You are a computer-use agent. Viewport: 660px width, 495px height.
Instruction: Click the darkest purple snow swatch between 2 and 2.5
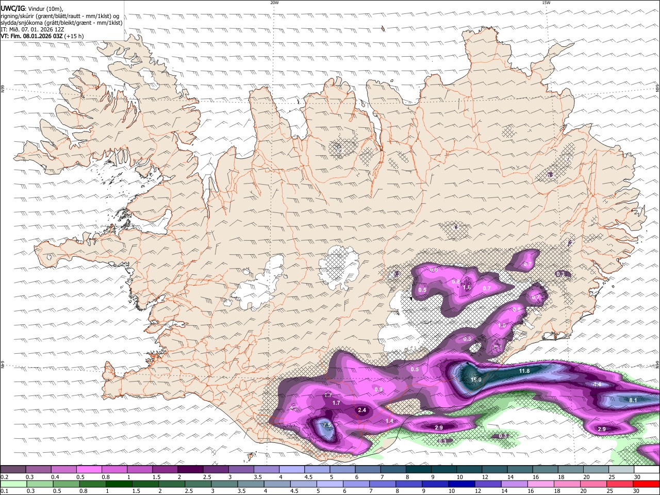190,470
